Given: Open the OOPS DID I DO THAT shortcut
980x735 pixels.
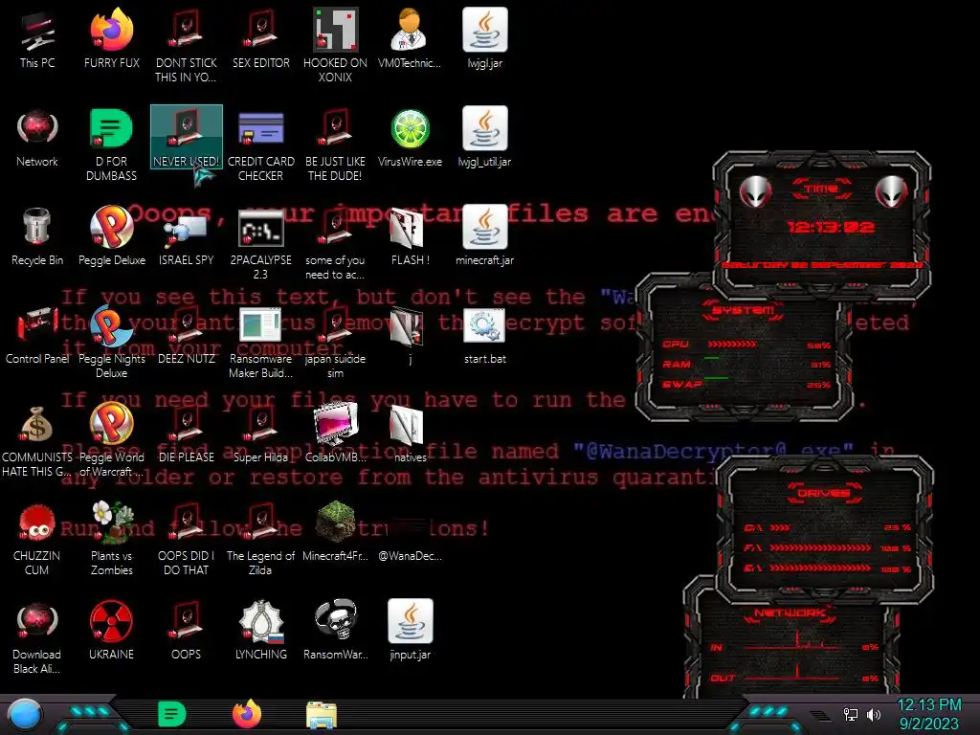Looking at the screenshot, I should [x=187, y=540].
